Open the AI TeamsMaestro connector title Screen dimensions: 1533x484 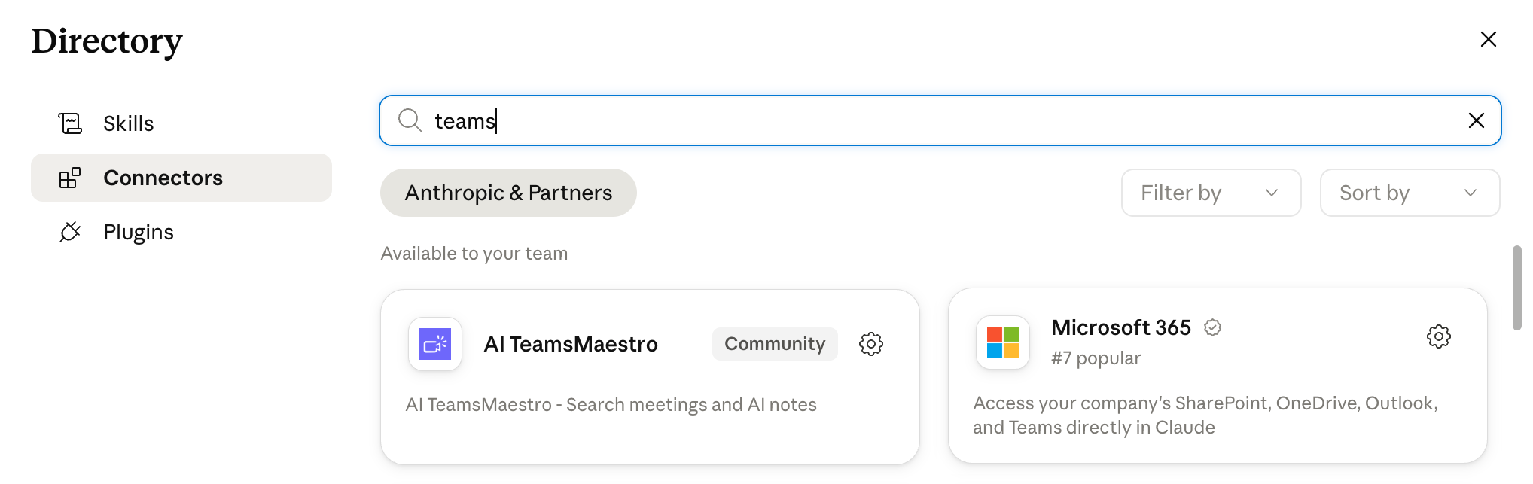tap(571, 344)
